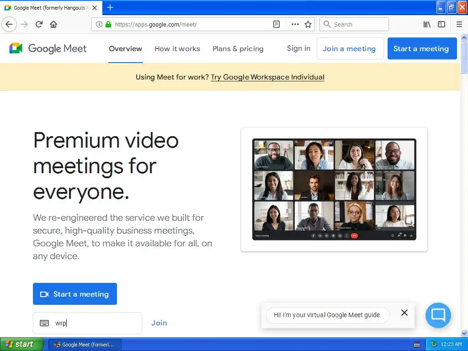Click the Hi I'm your virtual guide message
Viewport: 468px width, 351px height.
(x=327, y=315)
